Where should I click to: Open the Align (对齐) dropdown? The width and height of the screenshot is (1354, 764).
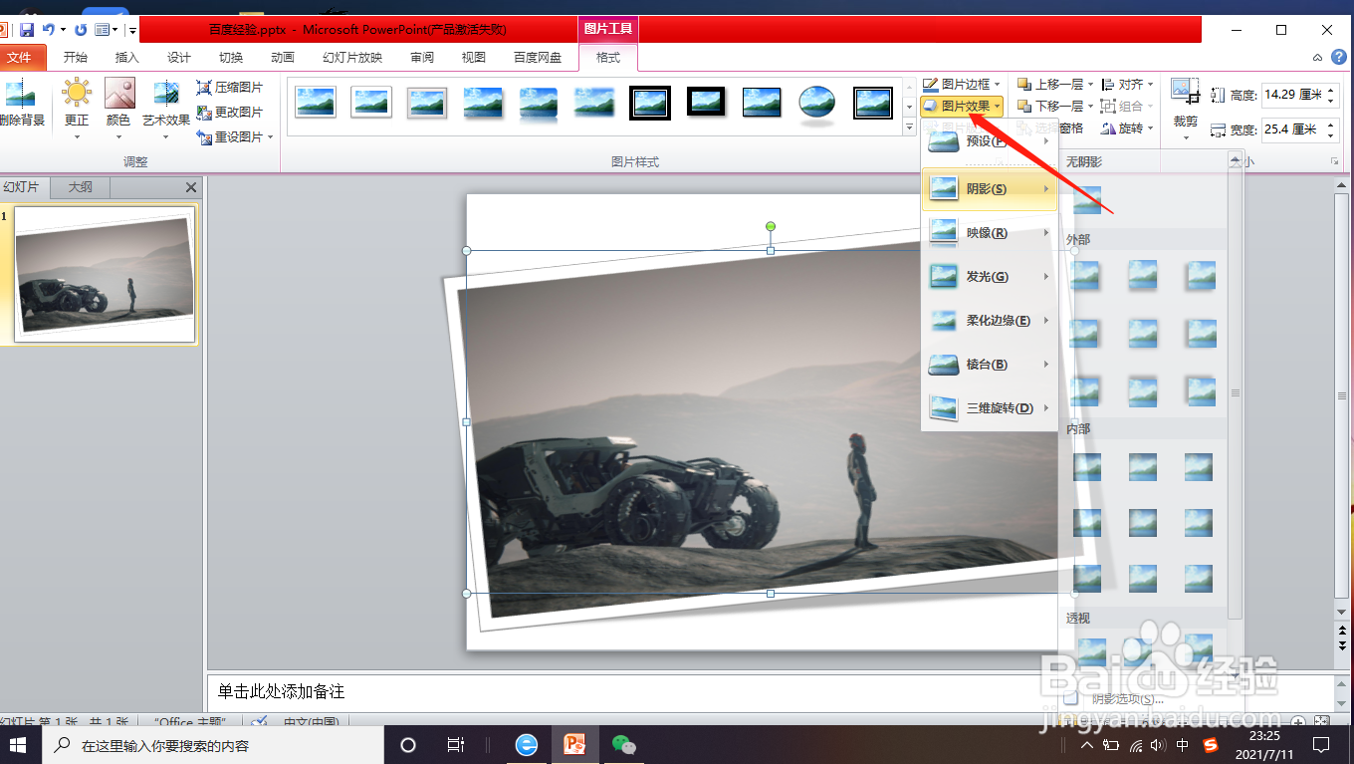[x=1127, y=85]
